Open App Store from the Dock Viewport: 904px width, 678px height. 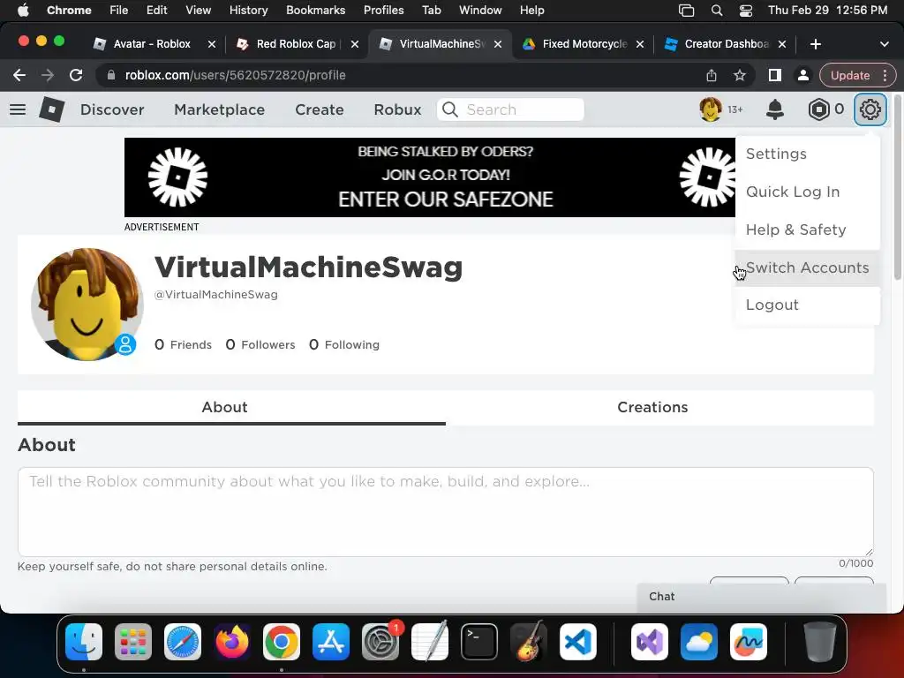(x=331, y=642)
